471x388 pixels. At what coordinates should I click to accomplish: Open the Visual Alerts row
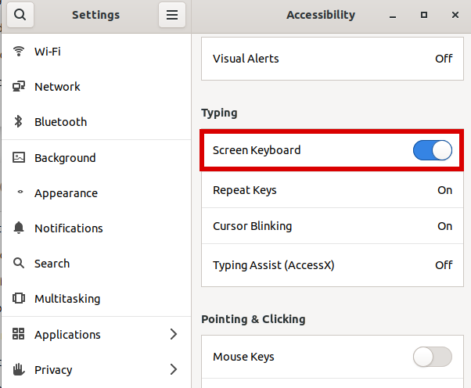pyautogui.click(x=333, y=59)
